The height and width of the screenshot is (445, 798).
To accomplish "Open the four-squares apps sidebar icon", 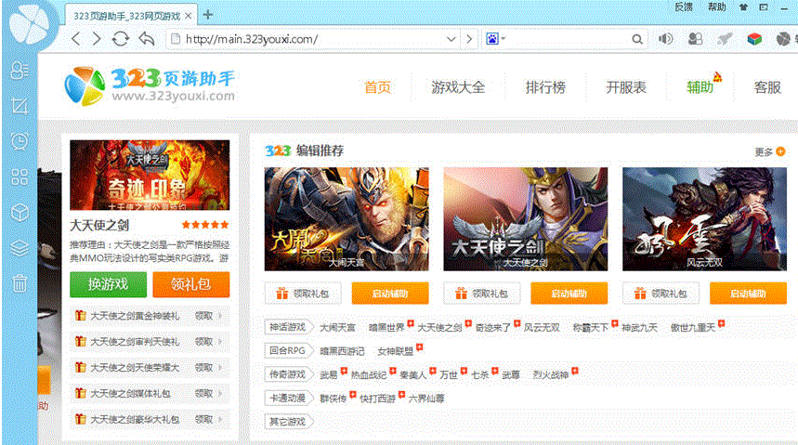I will (x=20, y=177).
